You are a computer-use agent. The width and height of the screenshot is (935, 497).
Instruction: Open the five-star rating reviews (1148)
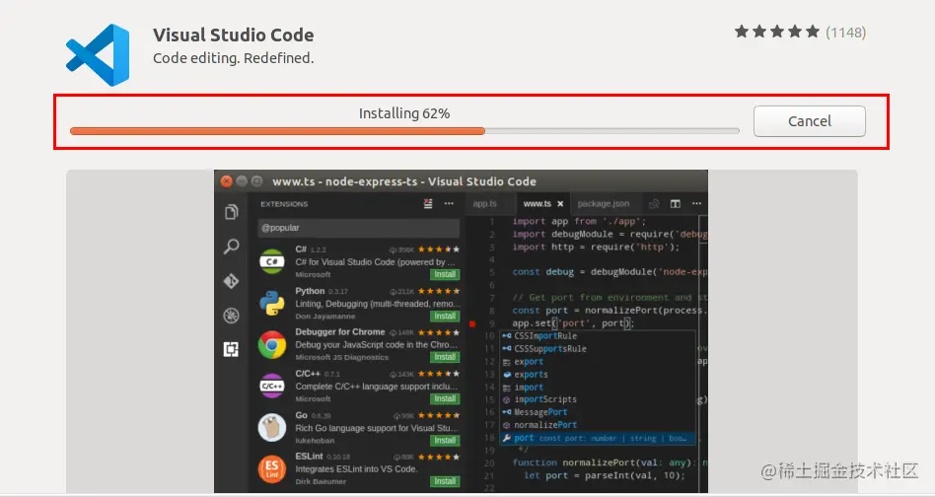point(800,33)
